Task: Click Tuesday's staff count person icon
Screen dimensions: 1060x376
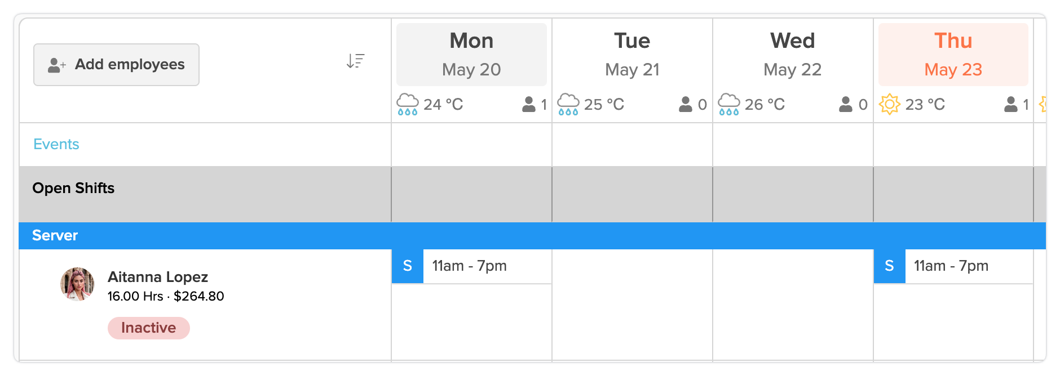Action: pyautogui.click(x=686, y=105)
